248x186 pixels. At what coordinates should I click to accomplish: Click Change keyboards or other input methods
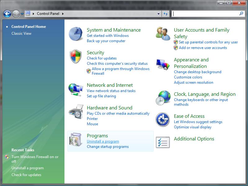pos(201,102)
